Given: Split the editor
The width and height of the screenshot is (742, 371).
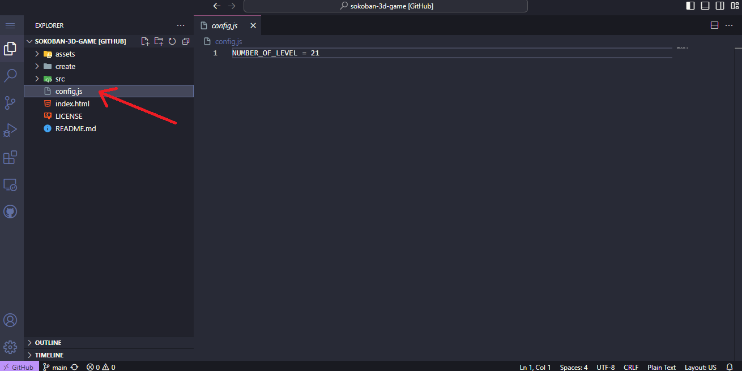Looking at the screenshot, I should click(x=714, y=25).
